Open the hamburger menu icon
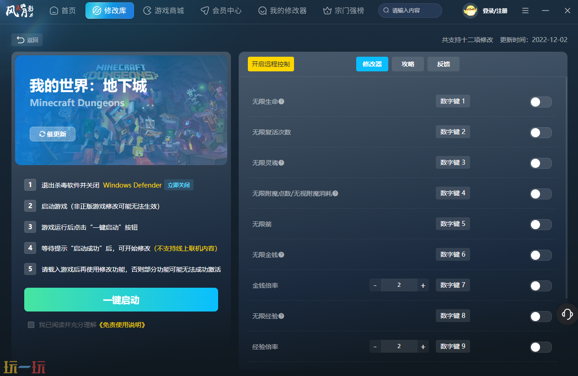Screen dimensions: 578x376 point(525,11)
